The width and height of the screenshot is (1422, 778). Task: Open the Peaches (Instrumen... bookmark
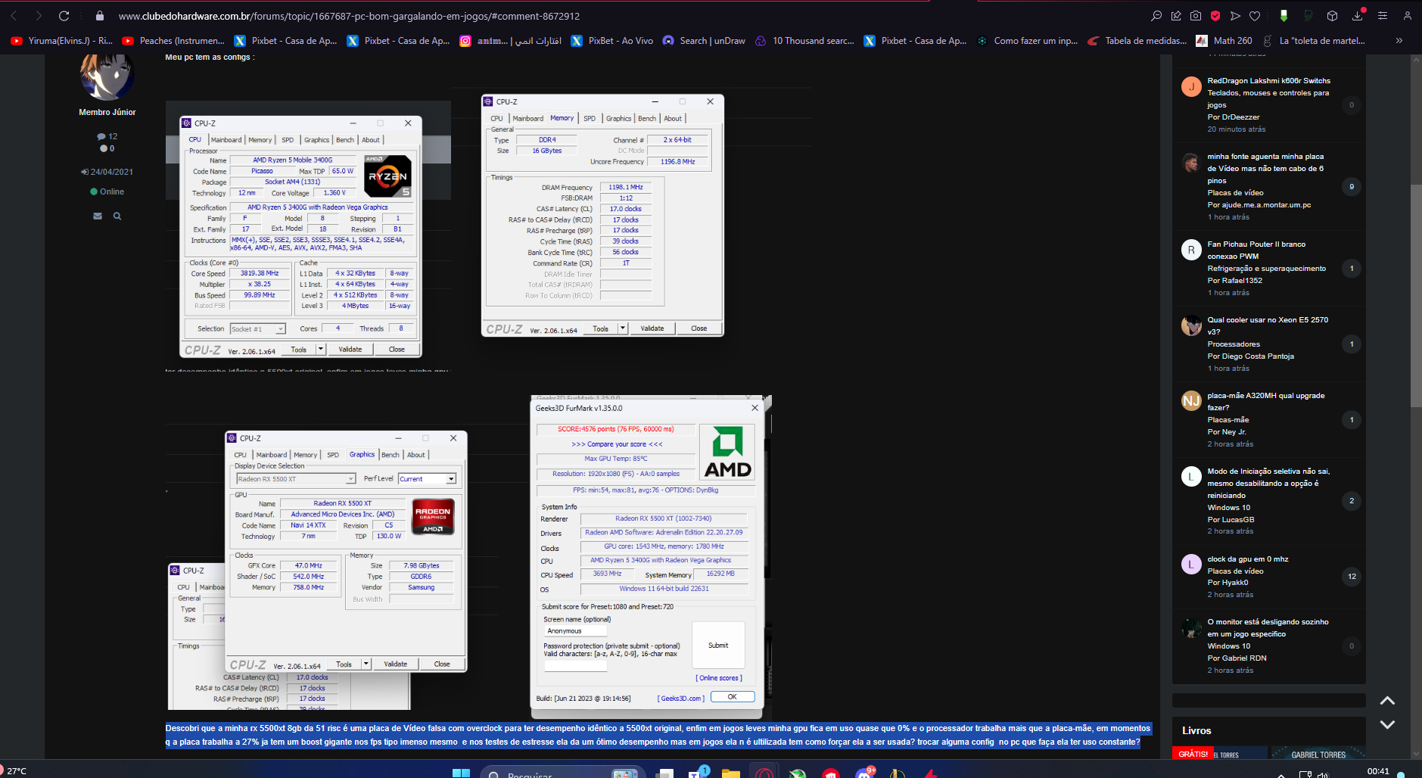pos(173,41)
